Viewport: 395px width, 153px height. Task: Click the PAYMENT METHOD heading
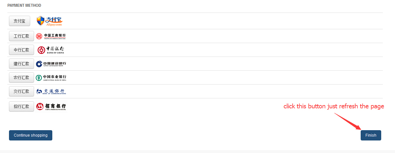tap(24, 5)
